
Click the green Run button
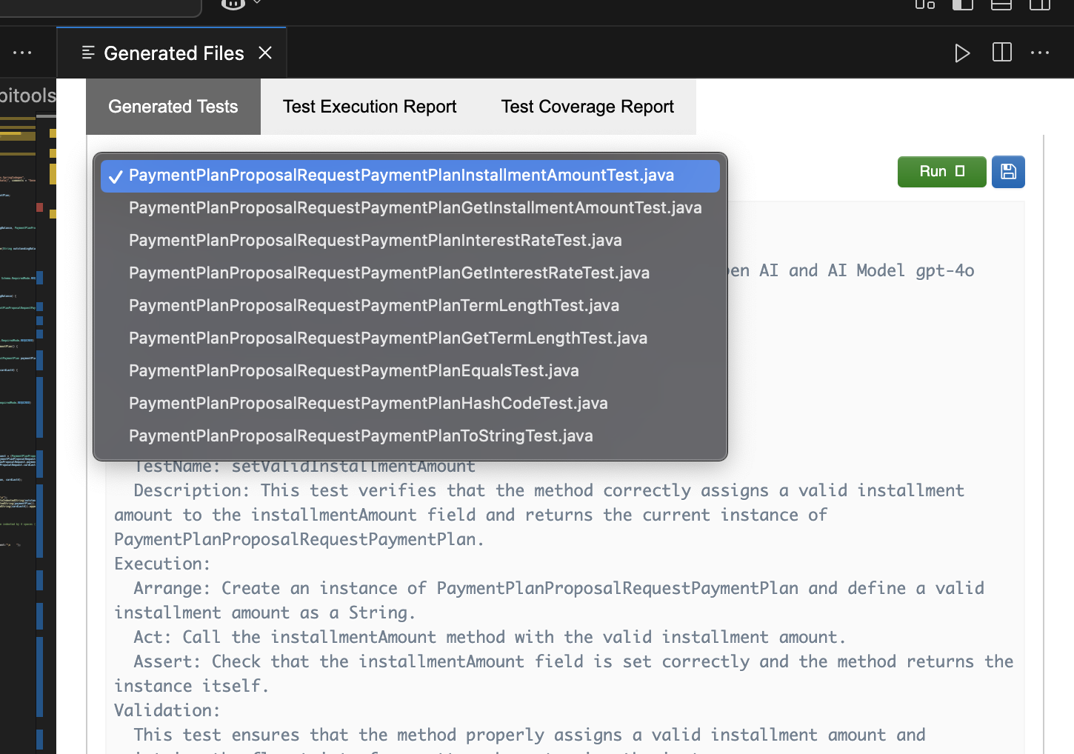[x=941, y=172]
